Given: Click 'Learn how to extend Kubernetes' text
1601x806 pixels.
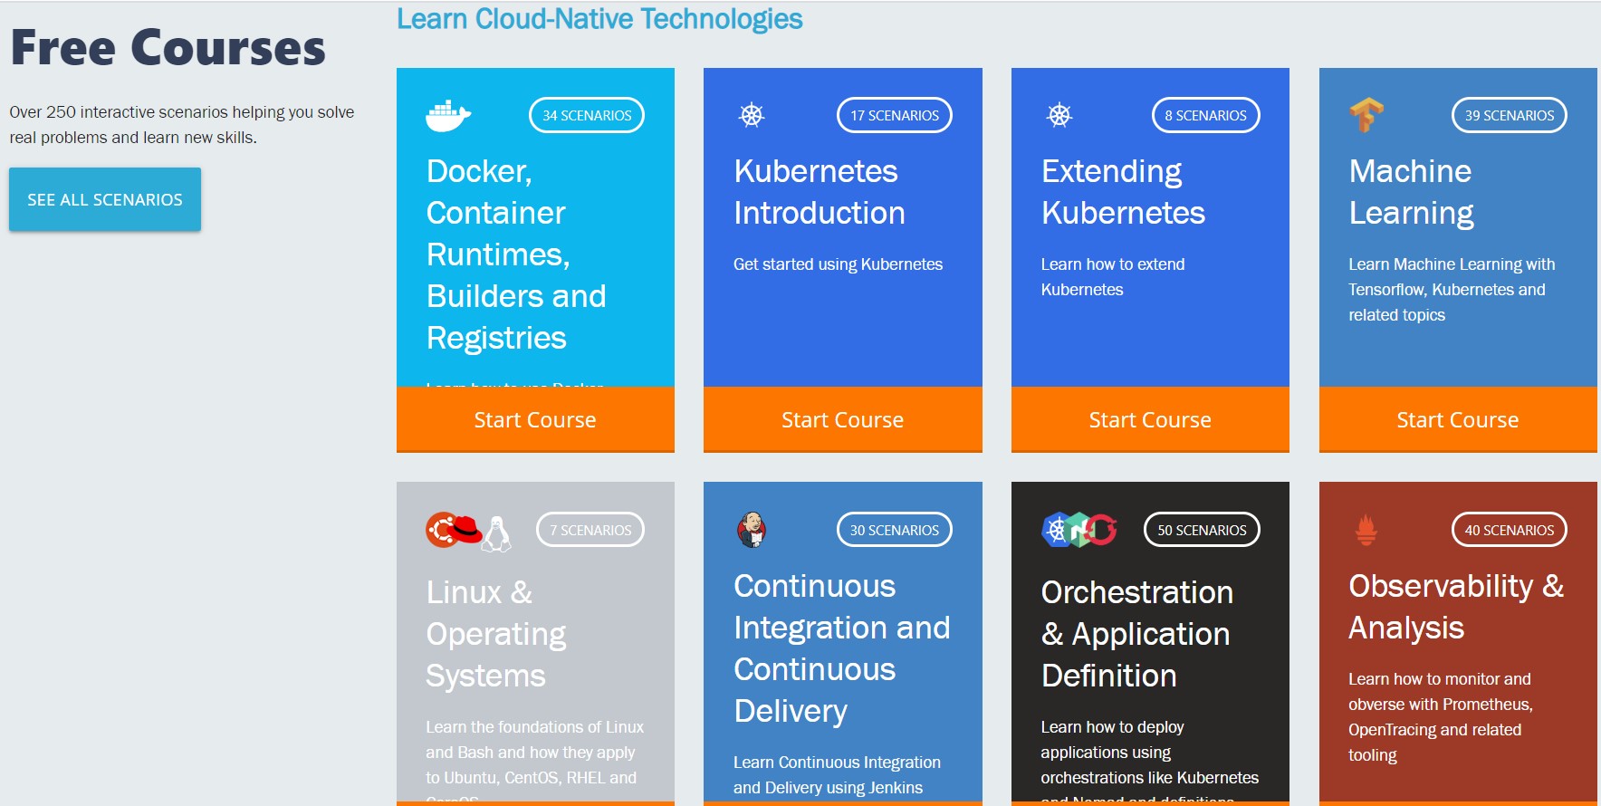Looking at the screenshot, I should click(1113, 277).
